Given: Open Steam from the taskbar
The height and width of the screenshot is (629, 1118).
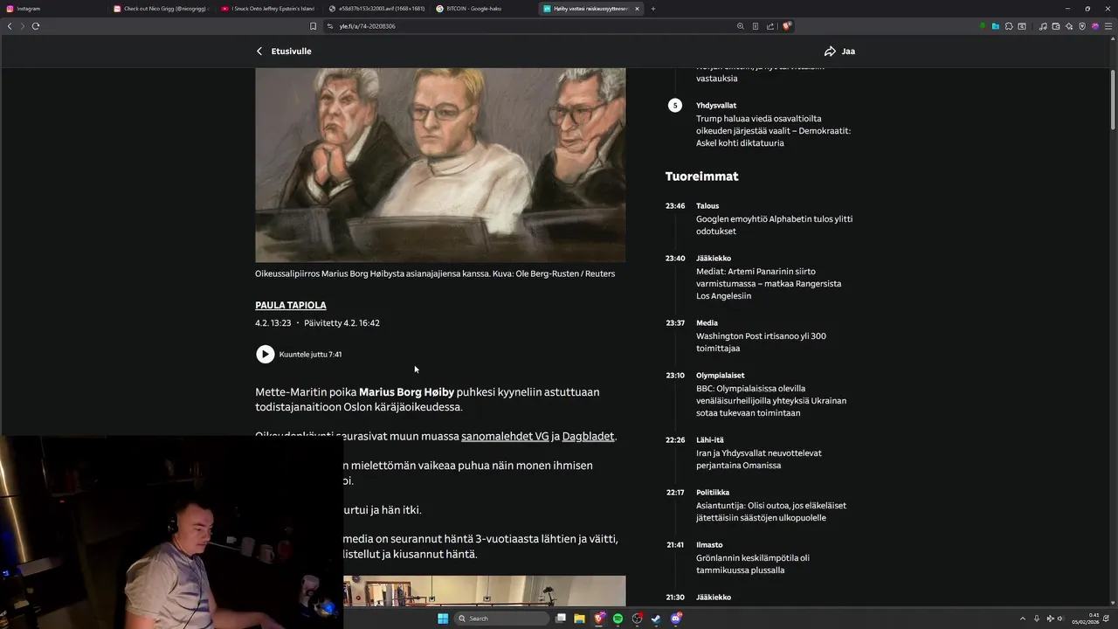Looking at the screenshot, I should [656, 619].
